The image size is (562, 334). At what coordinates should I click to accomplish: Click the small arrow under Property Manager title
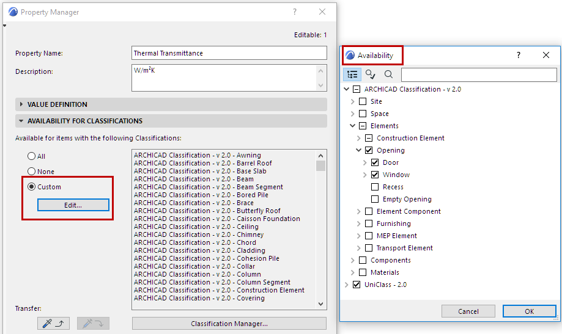tap(5, 26)
